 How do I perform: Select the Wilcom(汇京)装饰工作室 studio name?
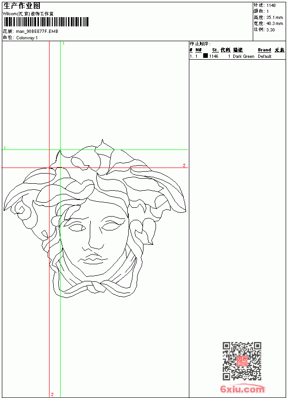point(28,14)
